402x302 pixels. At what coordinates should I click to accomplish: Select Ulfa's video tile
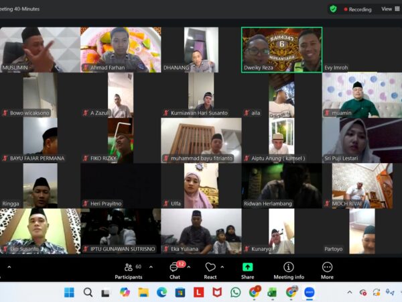201,186
